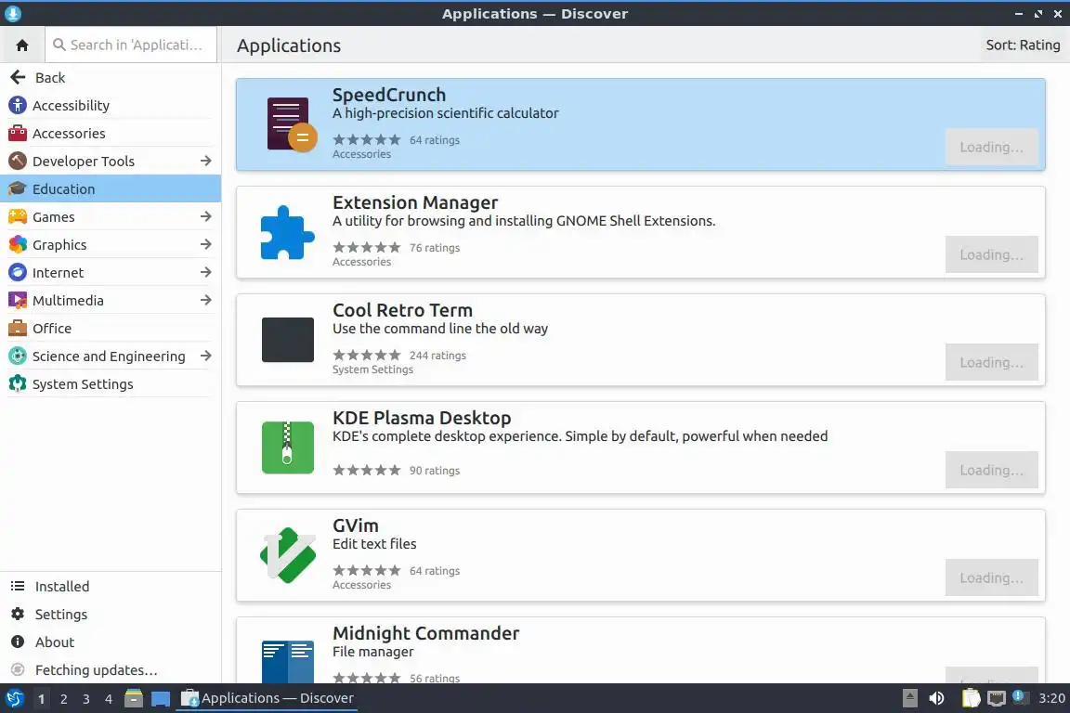Click the Midnight Commander app icon
Screen dimensions: 1070x713
(287, 661)
